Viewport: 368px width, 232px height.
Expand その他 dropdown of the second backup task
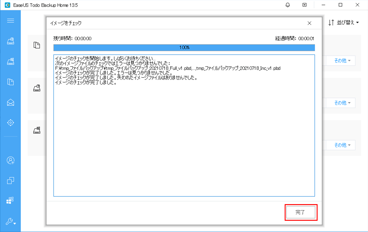click(342, 103)
